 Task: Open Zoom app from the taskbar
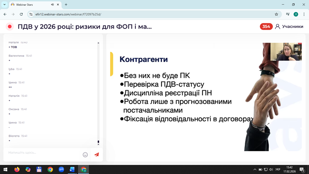coord(61,169)
